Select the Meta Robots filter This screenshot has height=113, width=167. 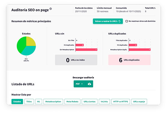(72, 102)
